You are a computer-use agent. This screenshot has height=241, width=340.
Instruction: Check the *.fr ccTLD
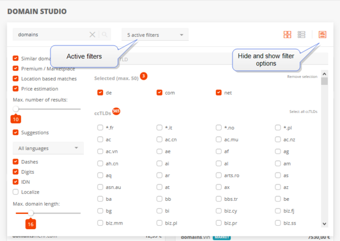pyautogui.click(x=100, y=127)
